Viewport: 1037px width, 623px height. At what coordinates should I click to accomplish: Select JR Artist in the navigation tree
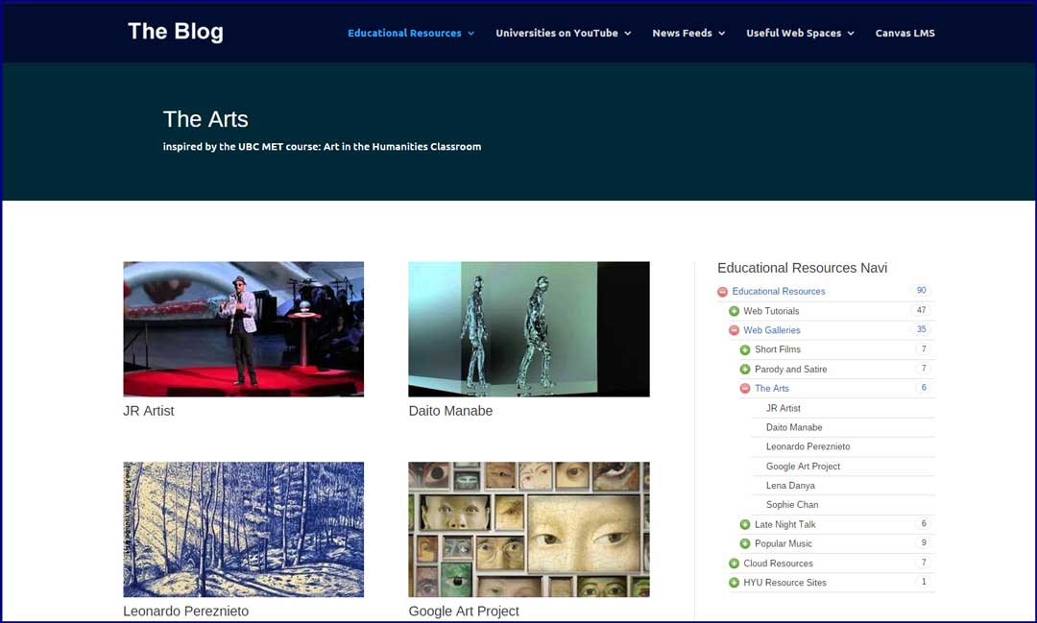[783, 408]
